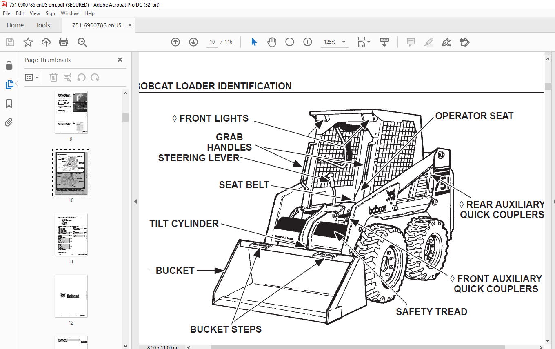This screenshot has width=555, height=349.
Task: Open the Sign menu
Action: (50, 13)
